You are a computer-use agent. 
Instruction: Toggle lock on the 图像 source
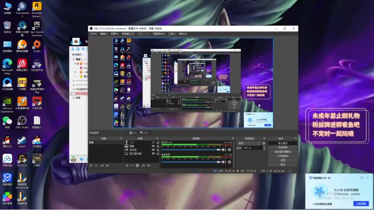[158, 146]
